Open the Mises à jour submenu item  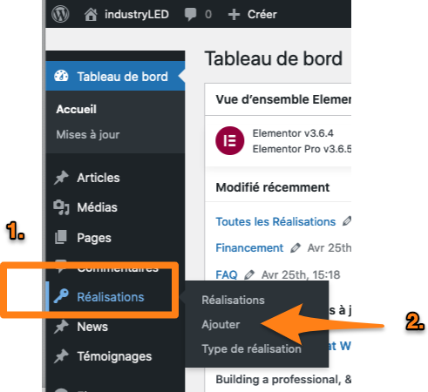(88, 135)
